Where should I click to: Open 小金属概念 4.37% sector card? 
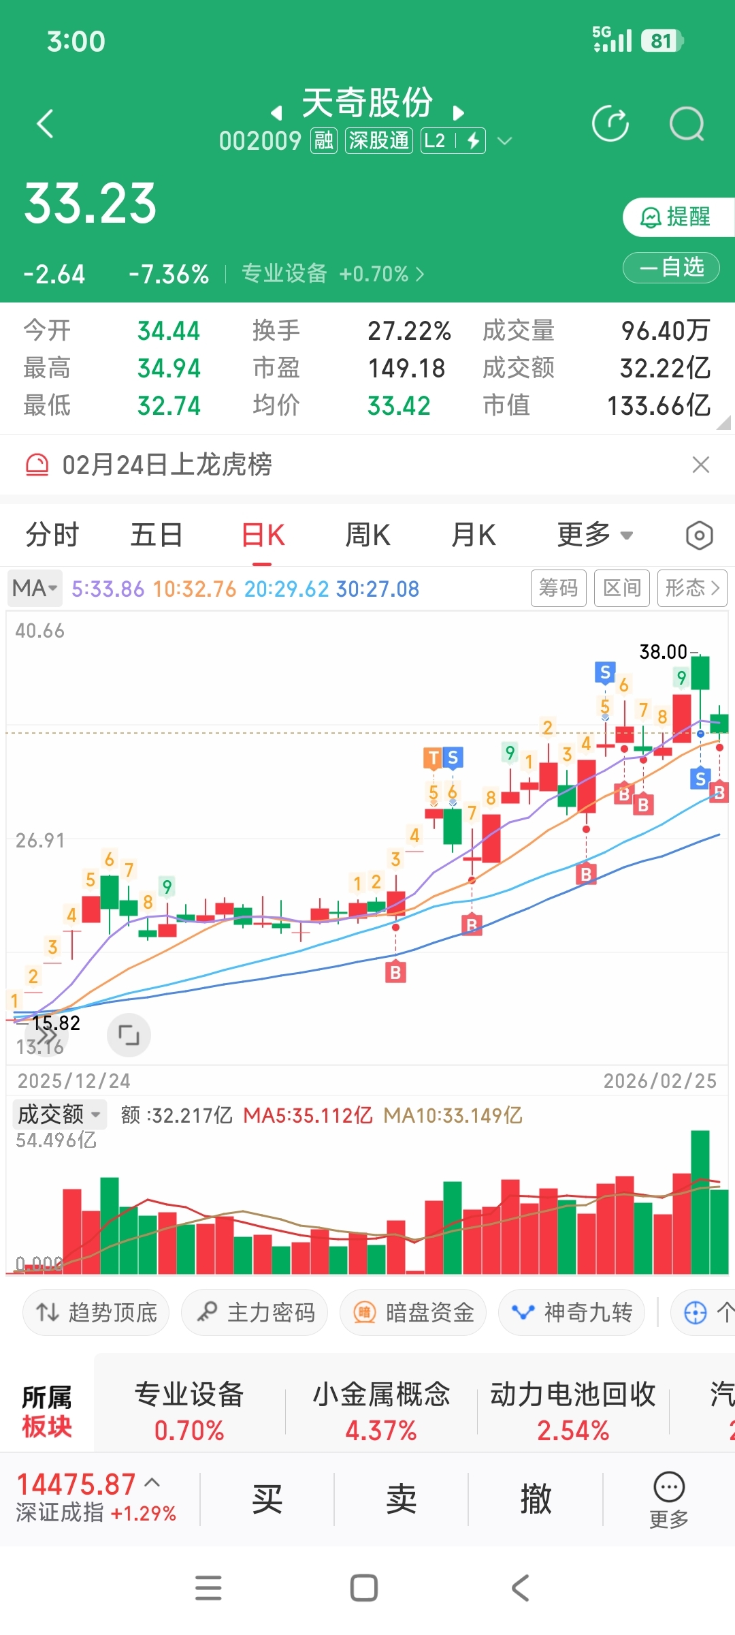point(381,1412)
